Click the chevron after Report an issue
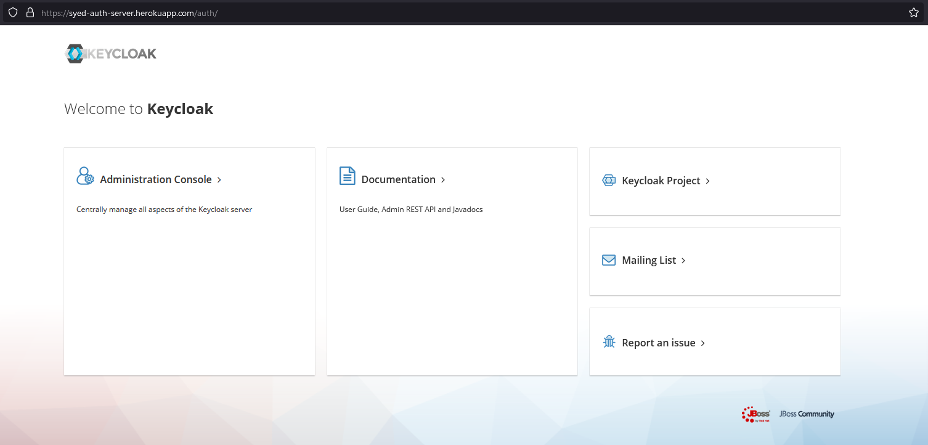This screenshot has width=928, height=445. (703, 343)
